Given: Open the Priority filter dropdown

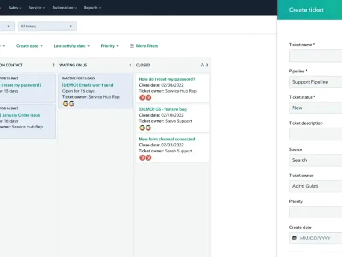Looking at the screenshot, I should coord(109,46).
